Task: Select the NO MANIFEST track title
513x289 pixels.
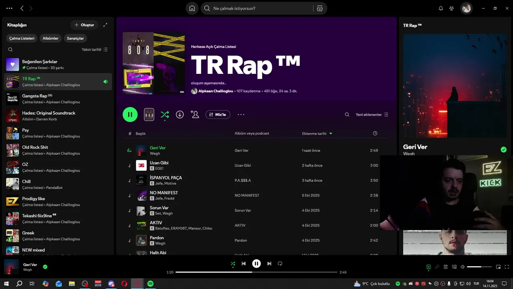Action: [164, 193]
